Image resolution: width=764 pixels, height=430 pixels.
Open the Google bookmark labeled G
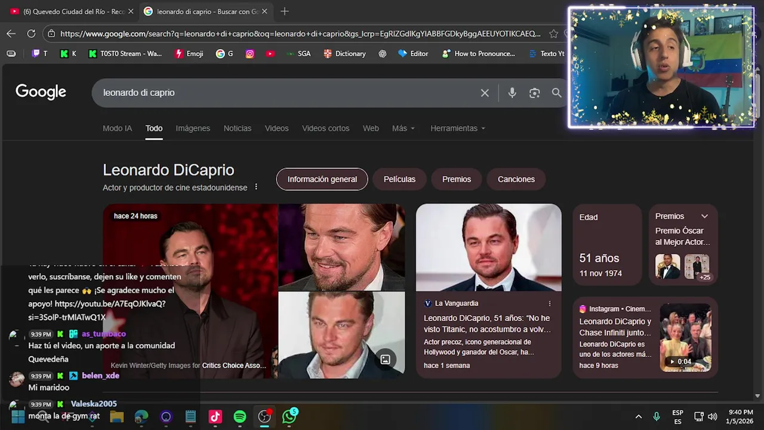click(x=224, y=53)
